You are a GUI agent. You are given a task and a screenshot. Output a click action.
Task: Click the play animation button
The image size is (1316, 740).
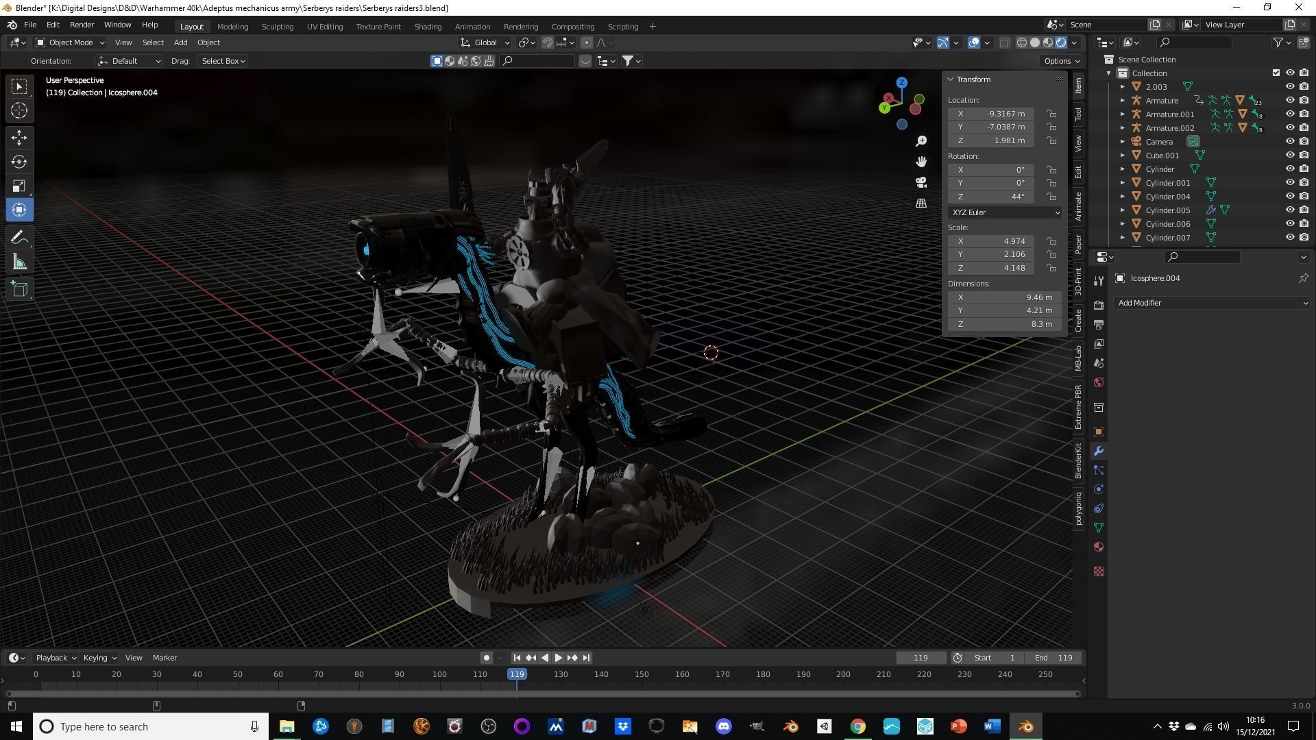[x=559, y=658]
